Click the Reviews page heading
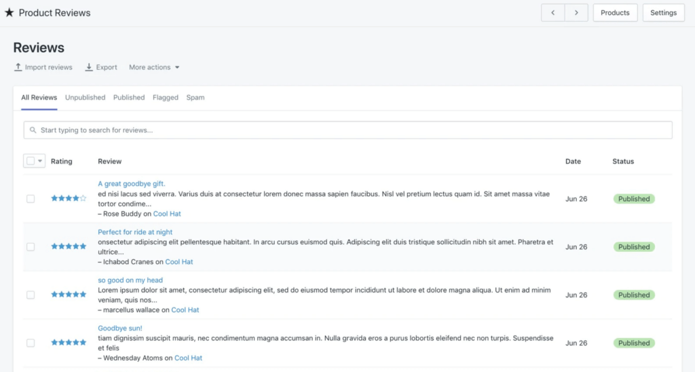The height and width of the screenshot is (372, 695). tap(39, 48)
